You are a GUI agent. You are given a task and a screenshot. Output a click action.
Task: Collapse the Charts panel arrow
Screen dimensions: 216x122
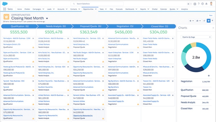coord(213,28)
